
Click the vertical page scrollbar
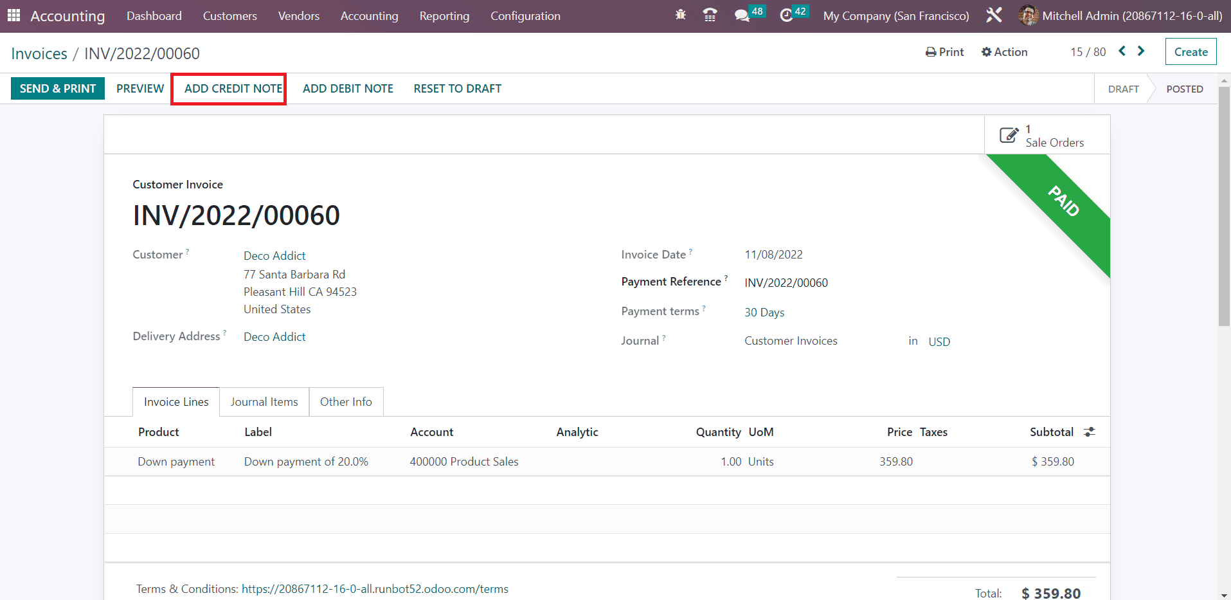1224,206
